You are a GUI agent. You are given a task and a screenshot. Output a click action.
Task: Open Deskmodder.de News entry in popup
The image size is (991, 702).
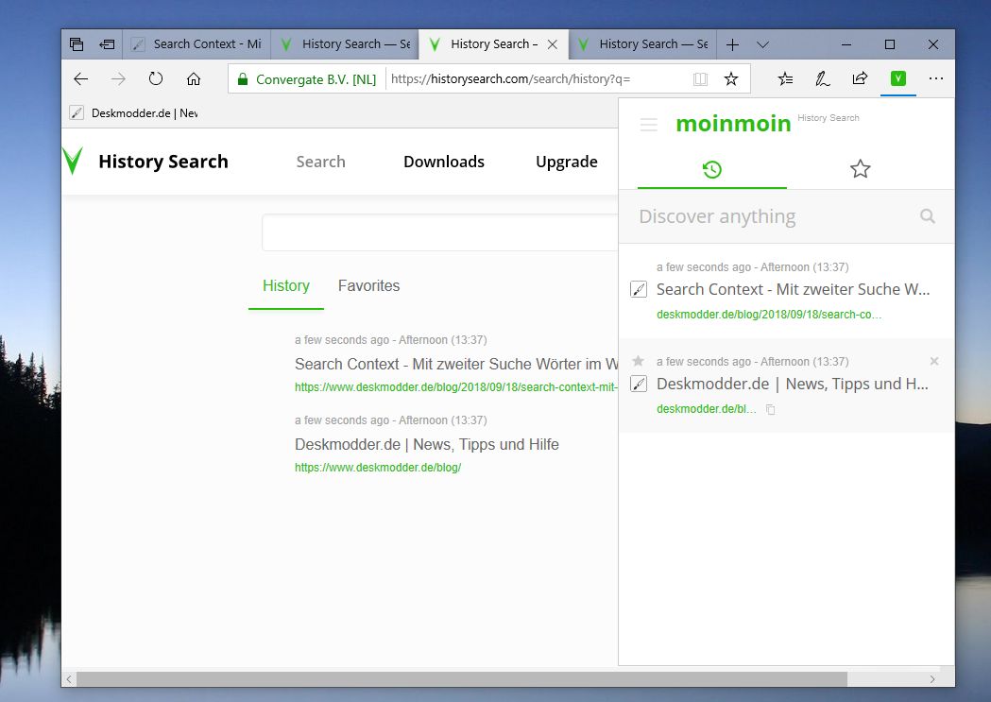click(x=792, y=385)
